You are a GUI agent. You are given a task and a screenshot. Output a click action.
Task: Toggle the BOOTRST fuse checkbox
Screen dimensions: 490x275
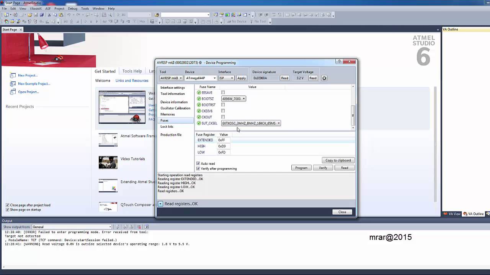pyautogui.click(x=223, y=105)
